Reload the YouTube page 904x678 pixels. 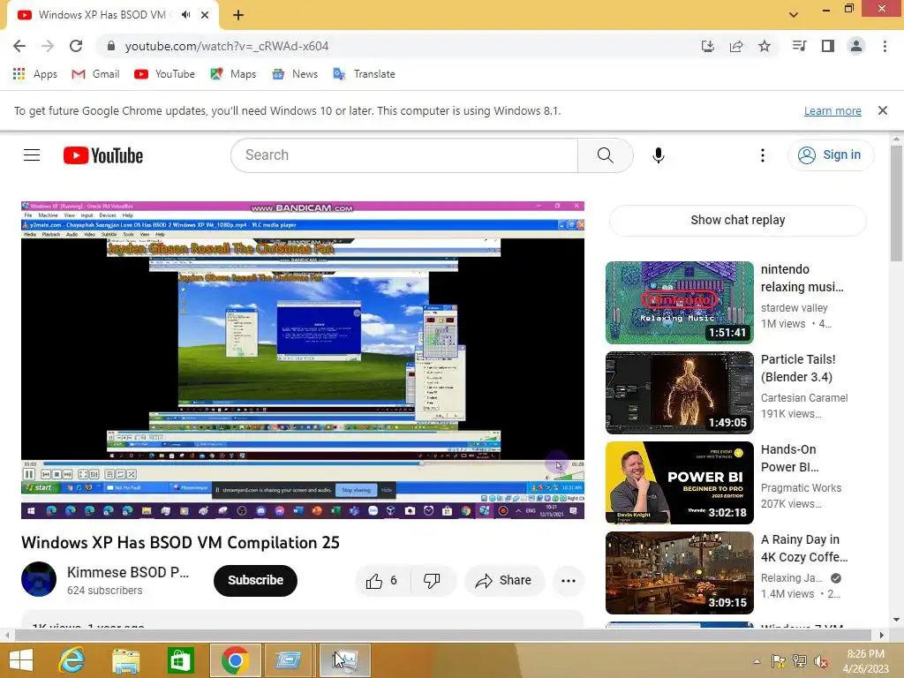[x=76, y=46]
